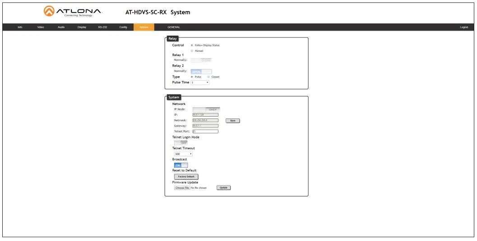Toggle Relay 2 Normally OPEN switch
Screen dimensions: 477x241
tap(201, 71)
